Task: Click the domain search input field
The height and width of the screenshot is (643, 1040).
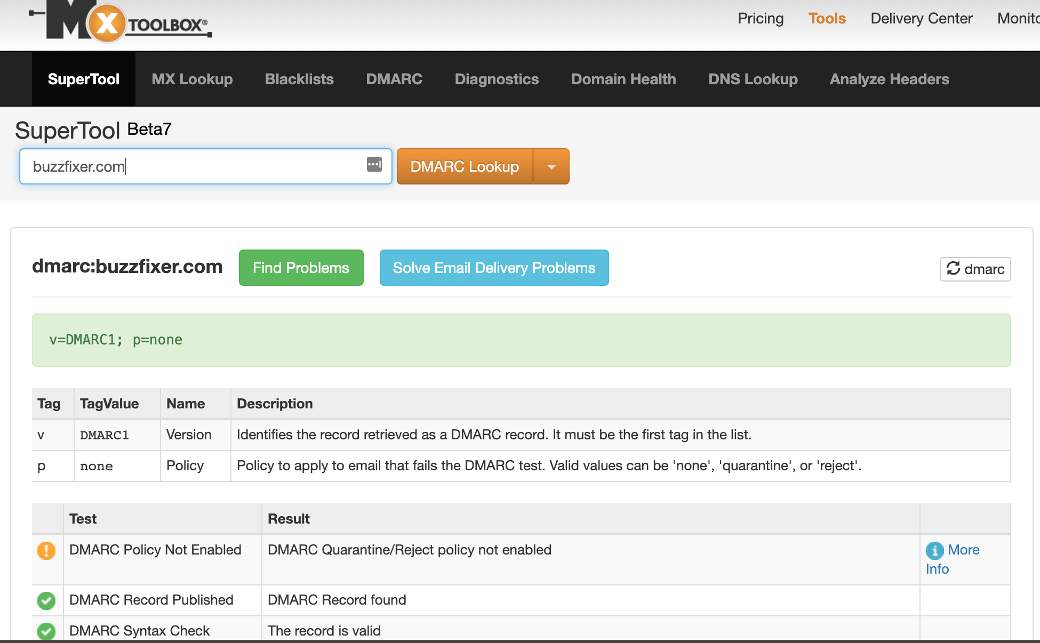Action: [192, 167]
